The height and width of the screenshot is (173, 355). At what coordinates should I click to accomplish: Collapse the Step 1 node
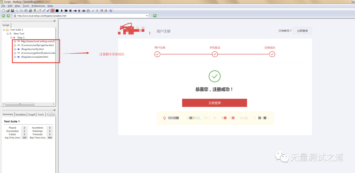click(x=11, y=37)
